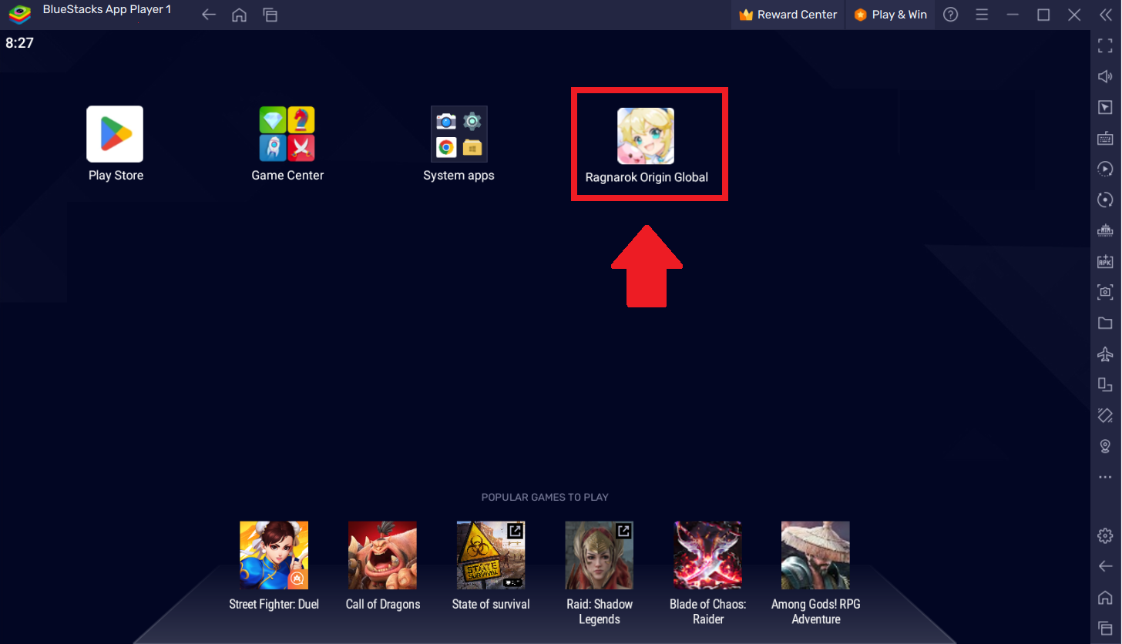
Task: Open keyboard controls from the sidebar
Action: click(1105, 137)
